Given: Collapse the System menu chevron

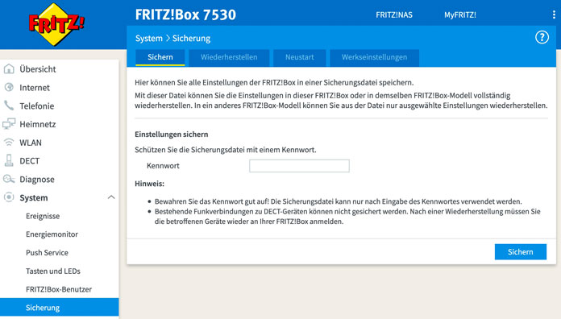Looking at the screenshot, I should [111, 197].
